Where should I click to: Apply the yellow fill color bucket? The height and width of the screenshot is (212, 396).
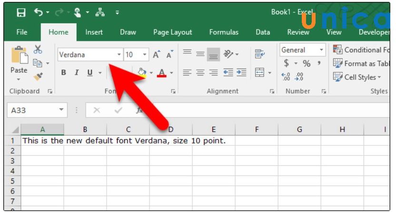click(x=142, y=73)
